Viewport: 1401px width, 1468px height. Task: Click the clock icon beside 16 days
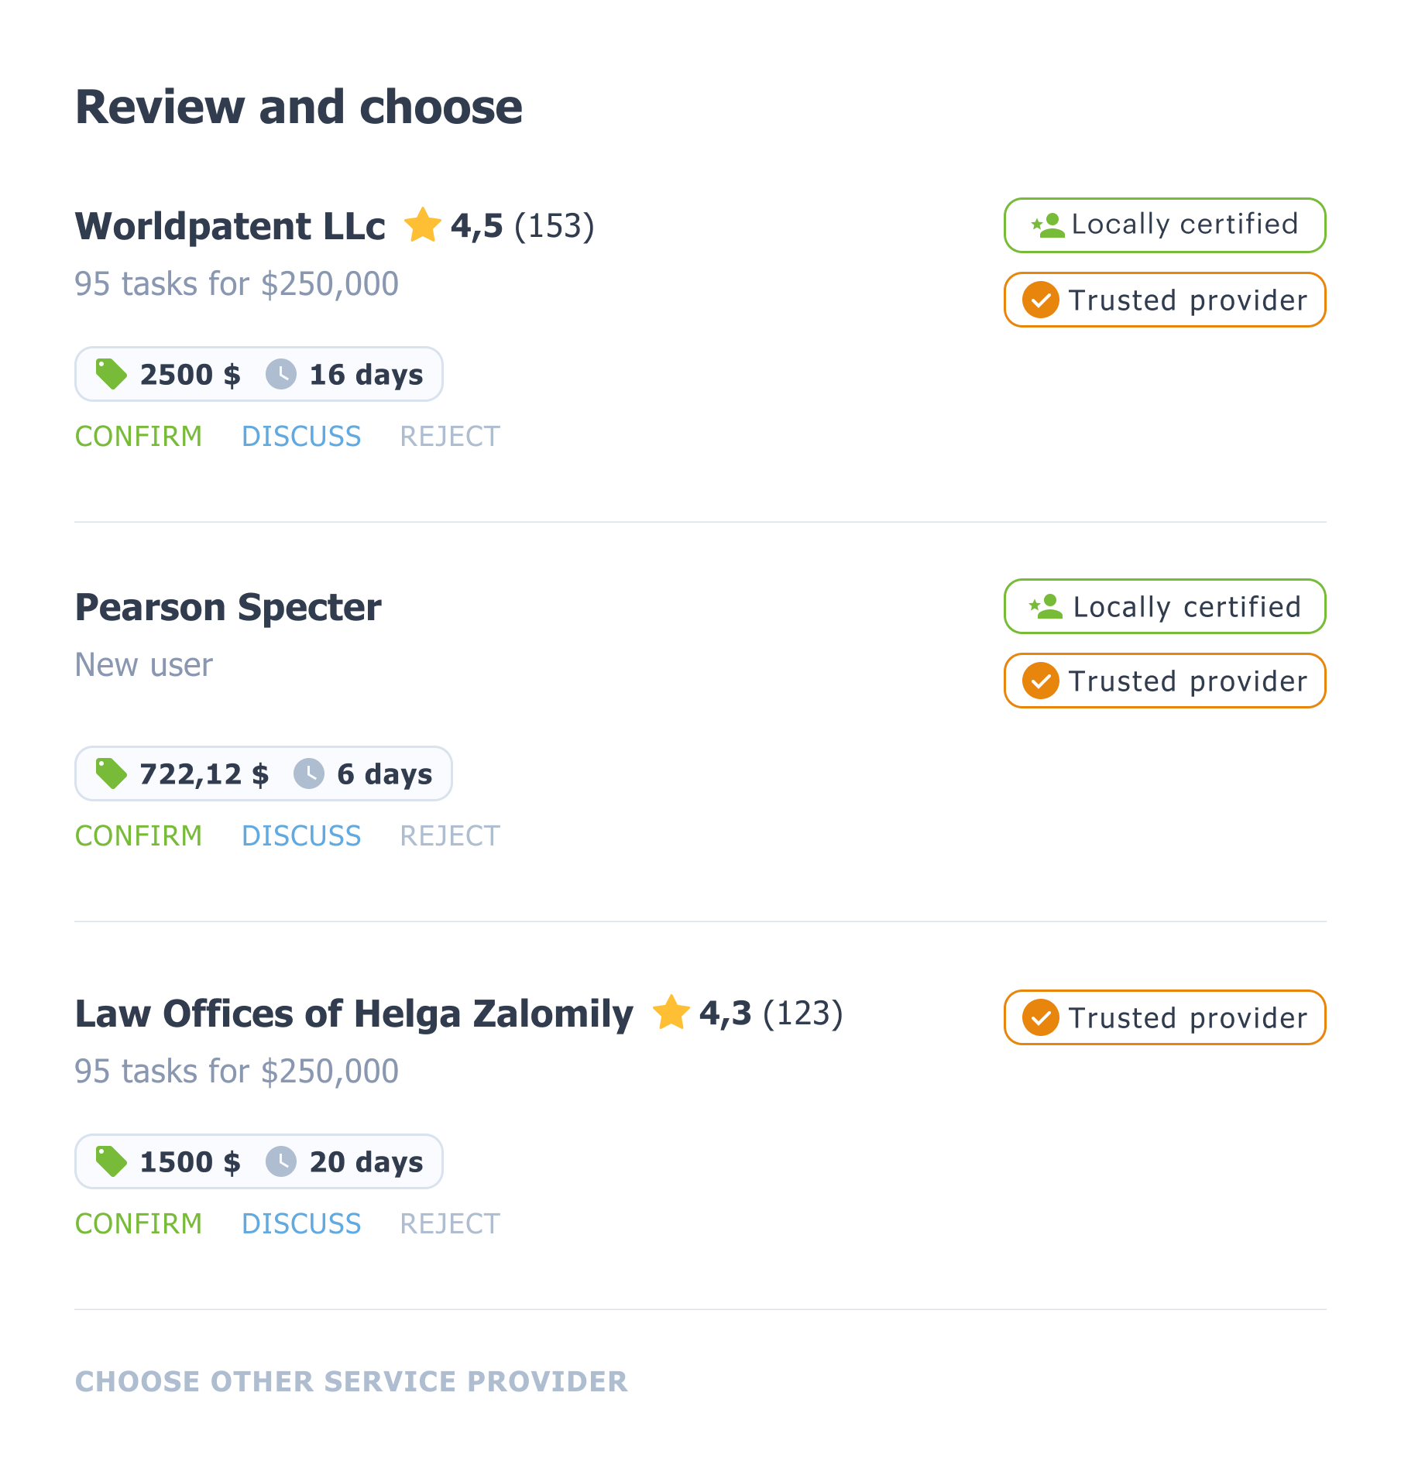click(x=281, y=374)
